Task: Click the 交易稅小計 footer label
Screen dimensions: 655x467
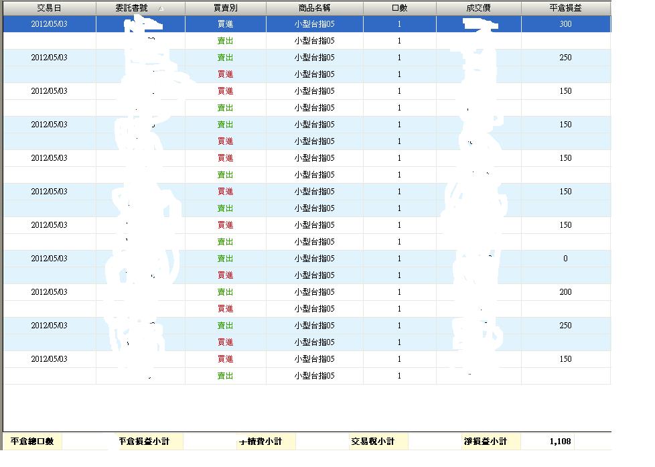Action: click(372, 441)
